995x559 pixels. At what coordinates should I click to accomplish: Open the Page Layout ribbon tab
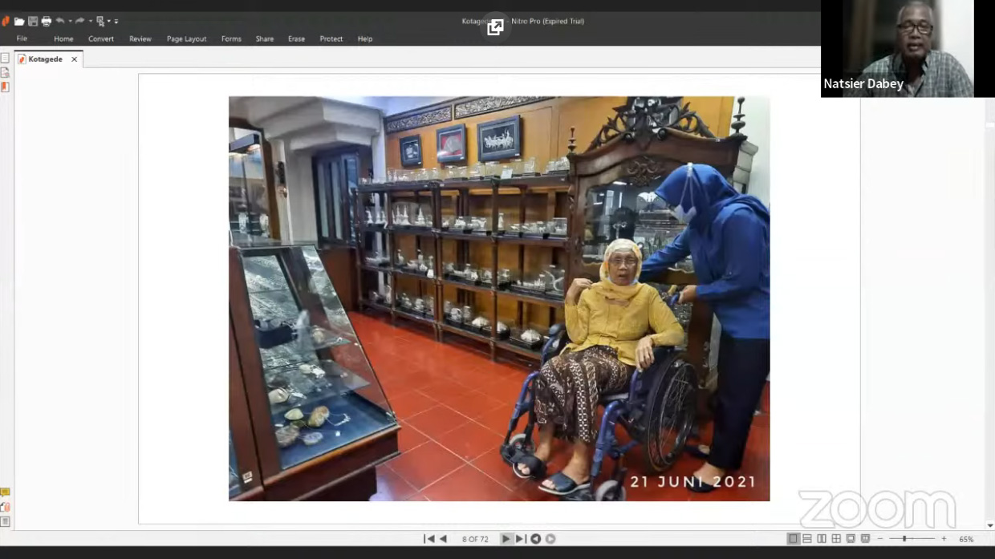click(x=186, y=38)
